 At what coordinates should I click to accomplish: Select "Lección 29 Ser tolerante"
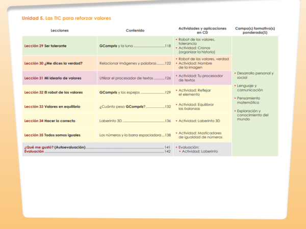click(45, 46)
